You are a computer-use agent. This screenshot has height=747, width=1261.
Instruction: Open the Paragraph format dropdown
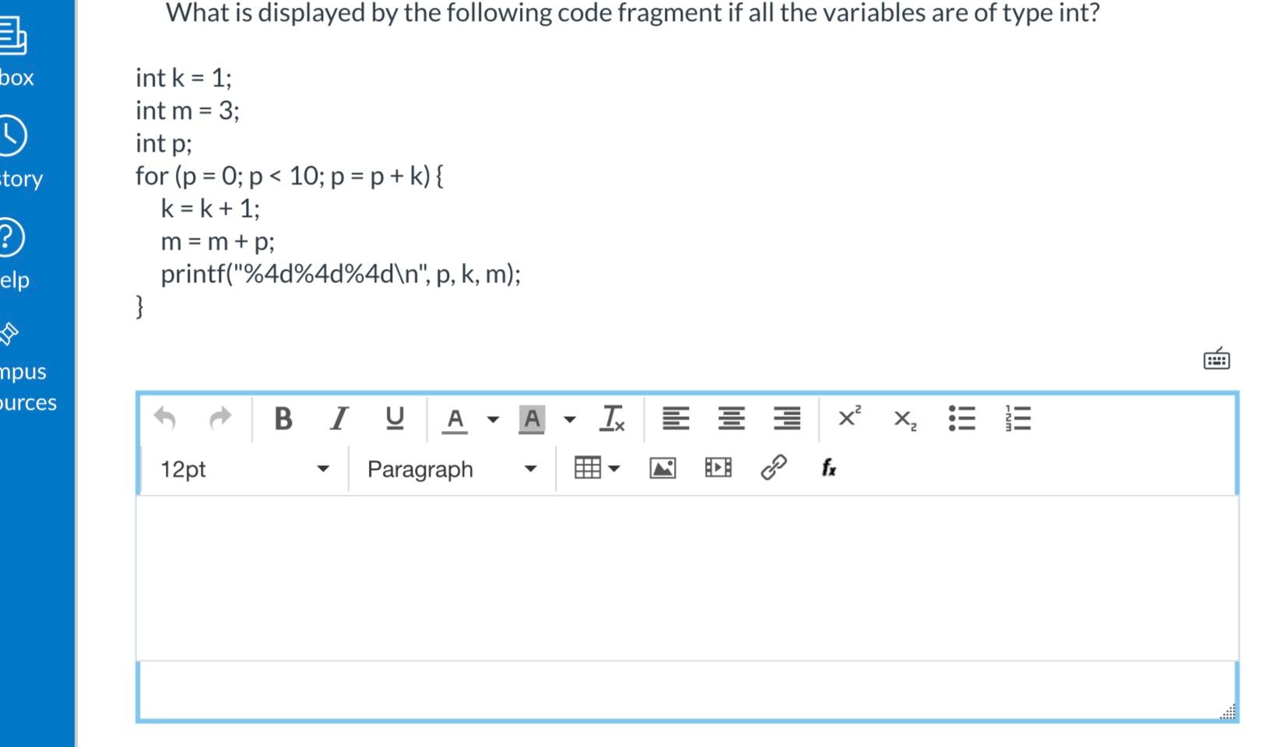point(451,469)
